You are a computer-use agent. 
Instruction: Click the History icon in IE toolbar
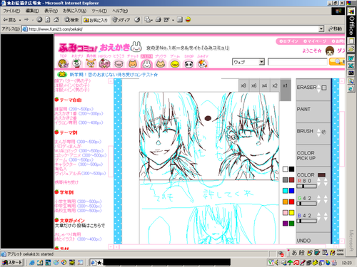pos(137,20)
